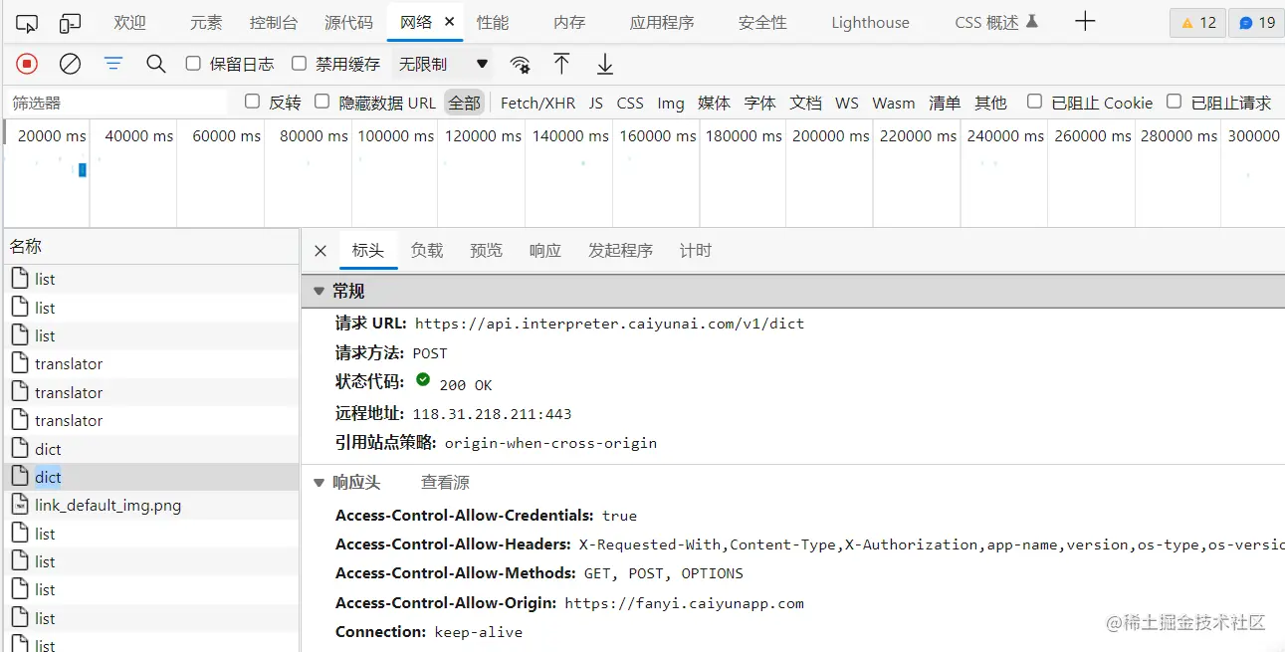
Task: Check the 反转 filter checkbox
Action: [x=252, y=102]
